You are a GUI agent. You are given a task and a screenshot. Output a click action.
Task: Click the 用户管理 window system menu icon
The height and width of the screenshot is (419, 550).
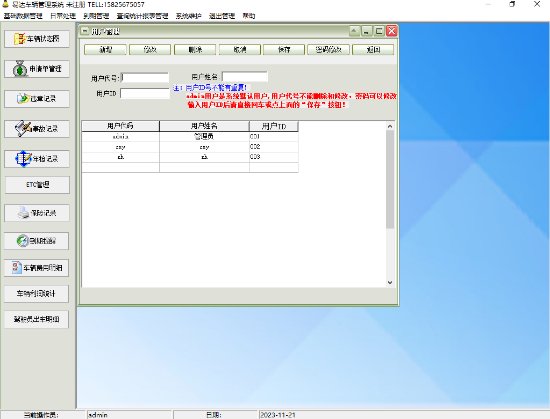(85, 31)
